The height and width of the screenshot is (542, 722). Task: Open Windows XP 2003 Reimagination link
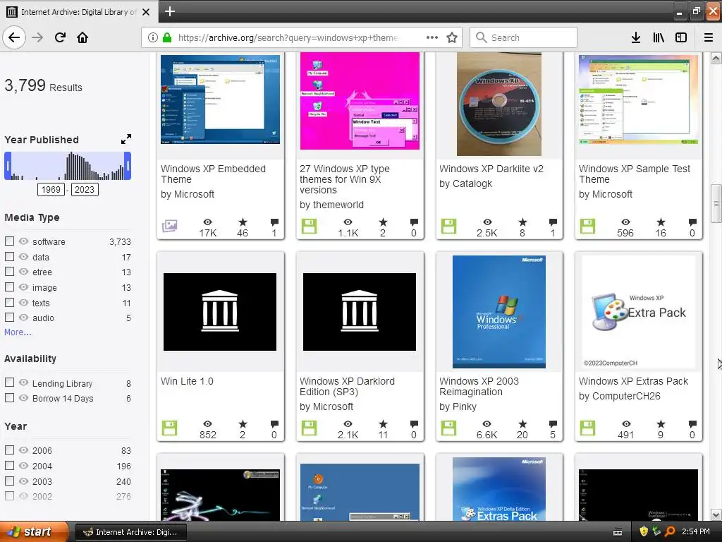(x=479, y=386)
